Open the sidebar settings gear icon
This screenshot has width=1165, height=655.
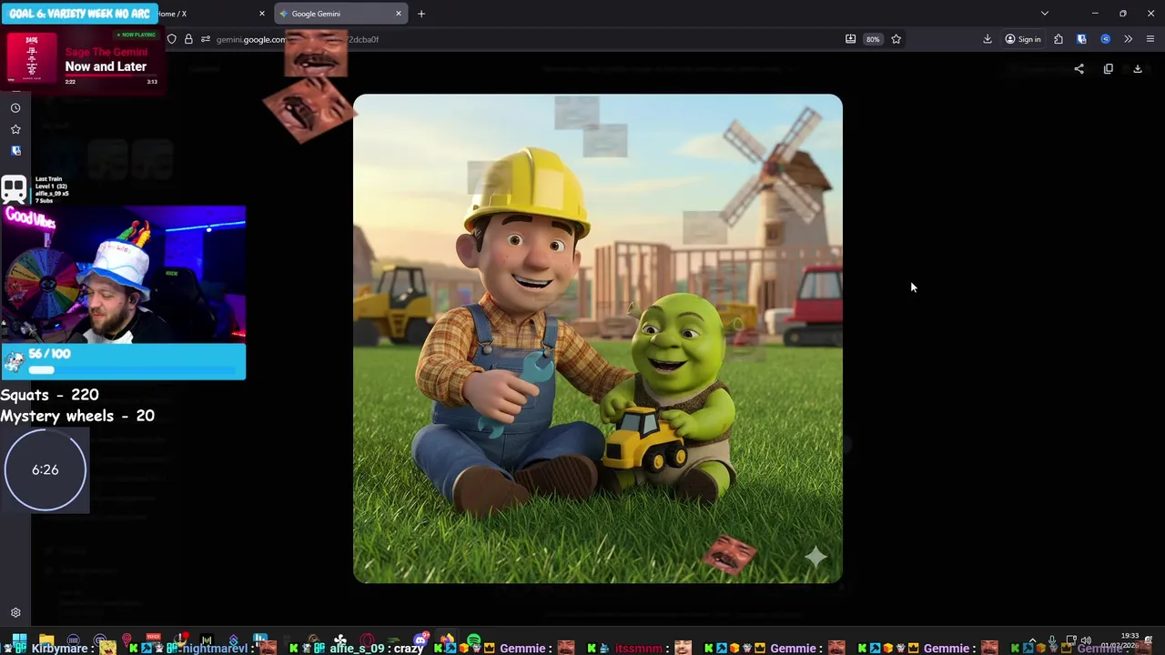(x=15, y=613)
